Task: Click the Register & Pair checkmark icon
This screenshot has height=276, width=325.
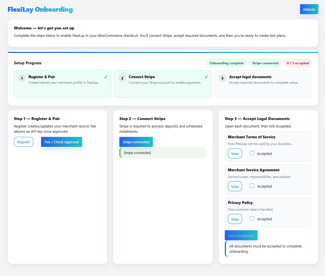Action: 106,77
